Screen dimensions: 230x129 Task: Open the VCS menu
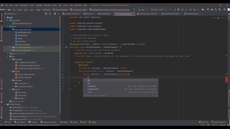(x=71, y=5)
